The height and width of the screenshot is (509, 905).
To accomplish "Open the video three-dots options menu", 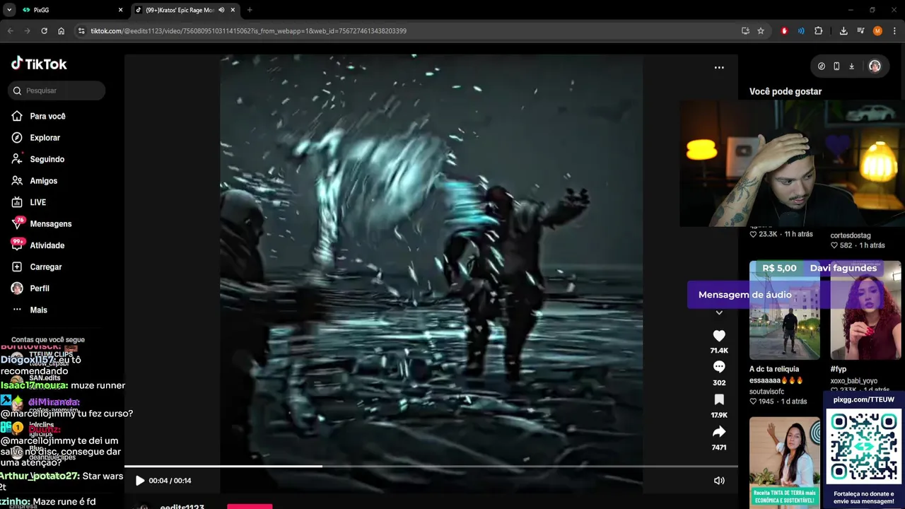I will [719, 68].
